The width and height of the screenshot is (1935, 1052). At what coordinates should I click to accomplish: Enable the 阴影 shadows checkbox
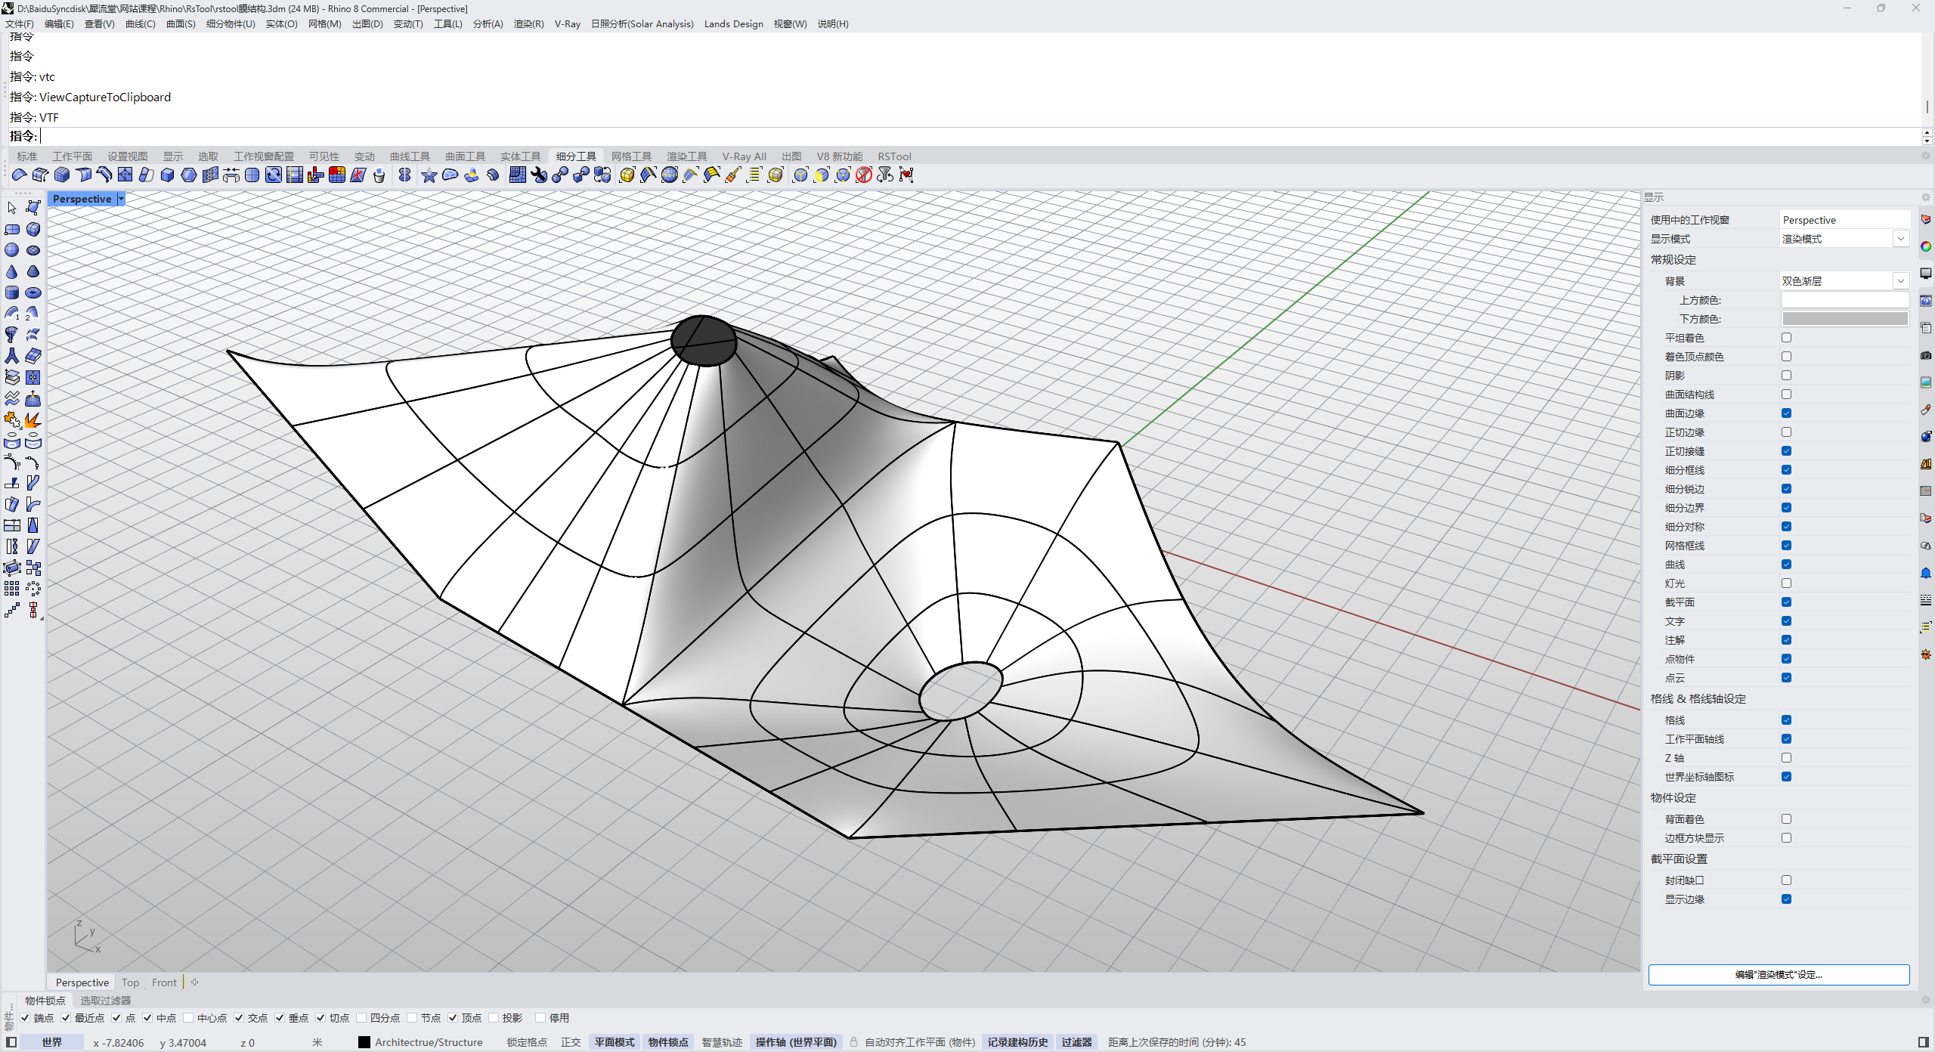click(x=1786, y=376)
